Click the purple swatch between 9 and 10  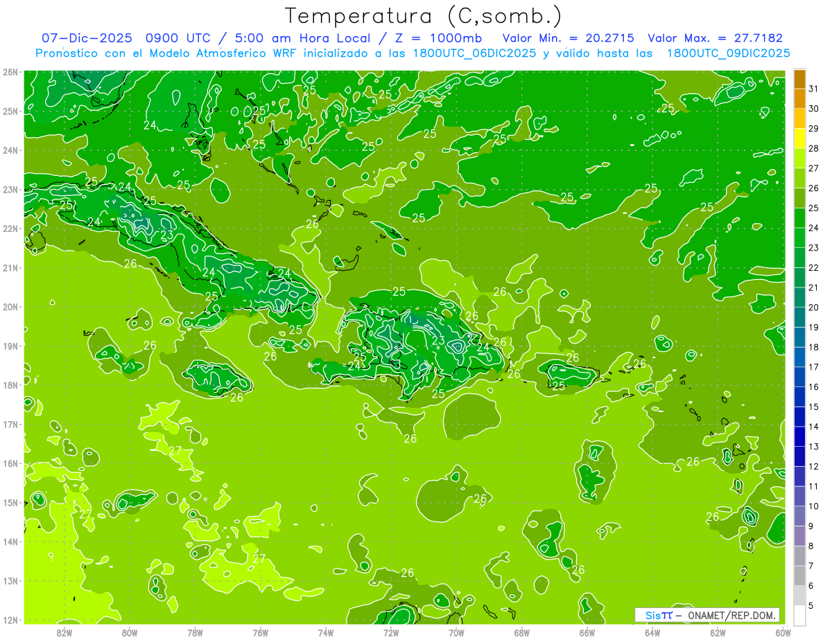click(799, 516)
